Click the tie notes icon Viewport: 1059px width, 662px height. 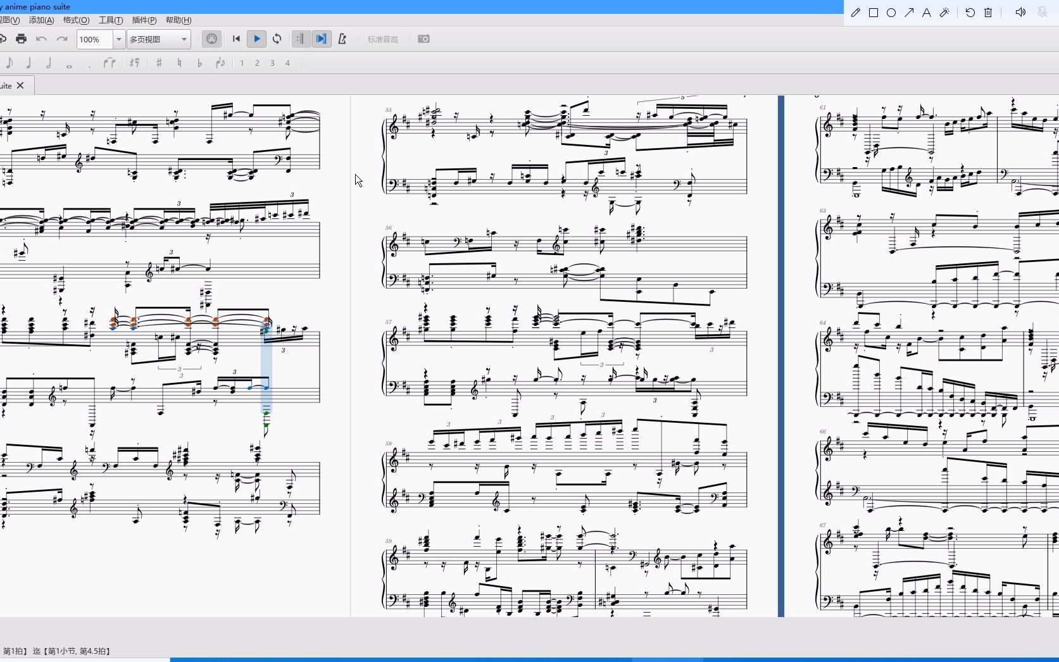(110, 63)
